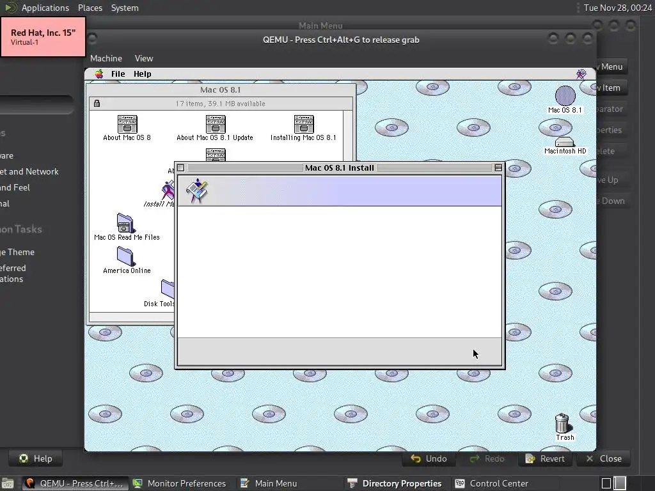Open the Applications menu in the panel
The image size is (655, 491).
45,8
